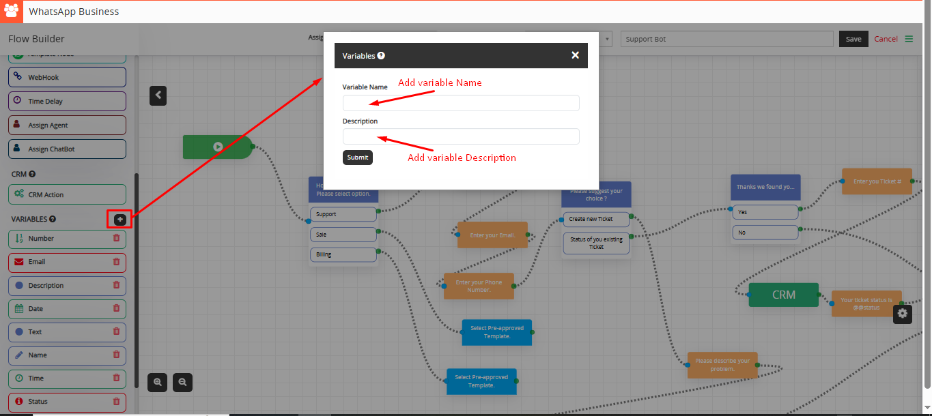The width and height of the screenshot is (932, 416).
Task: Click the play icon on start node
Action: click(x=218, y=147)
